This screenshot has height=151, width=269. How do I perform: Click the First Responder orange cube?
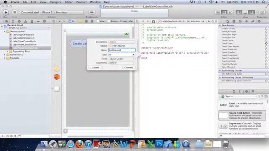[57, 77]
